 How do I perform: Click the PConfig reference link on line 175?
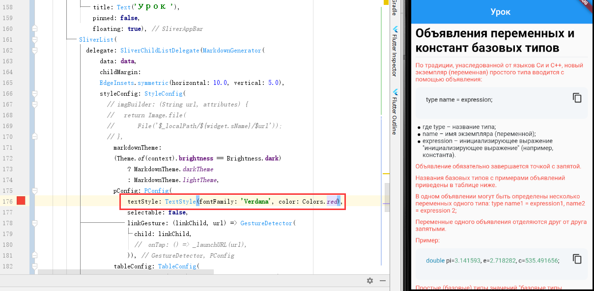tap(155, 190)
